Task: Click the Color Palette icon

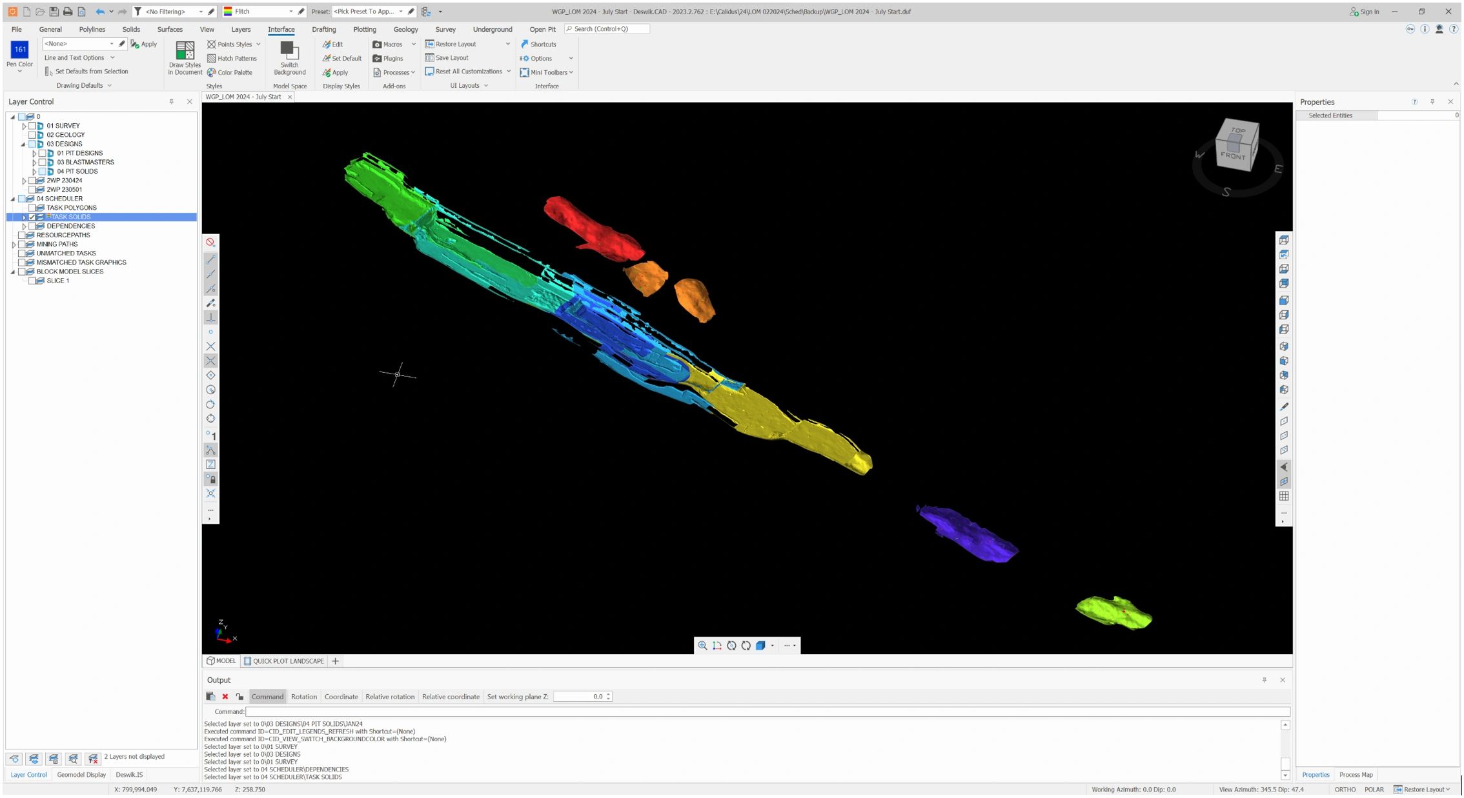Action: coord(212,72)
